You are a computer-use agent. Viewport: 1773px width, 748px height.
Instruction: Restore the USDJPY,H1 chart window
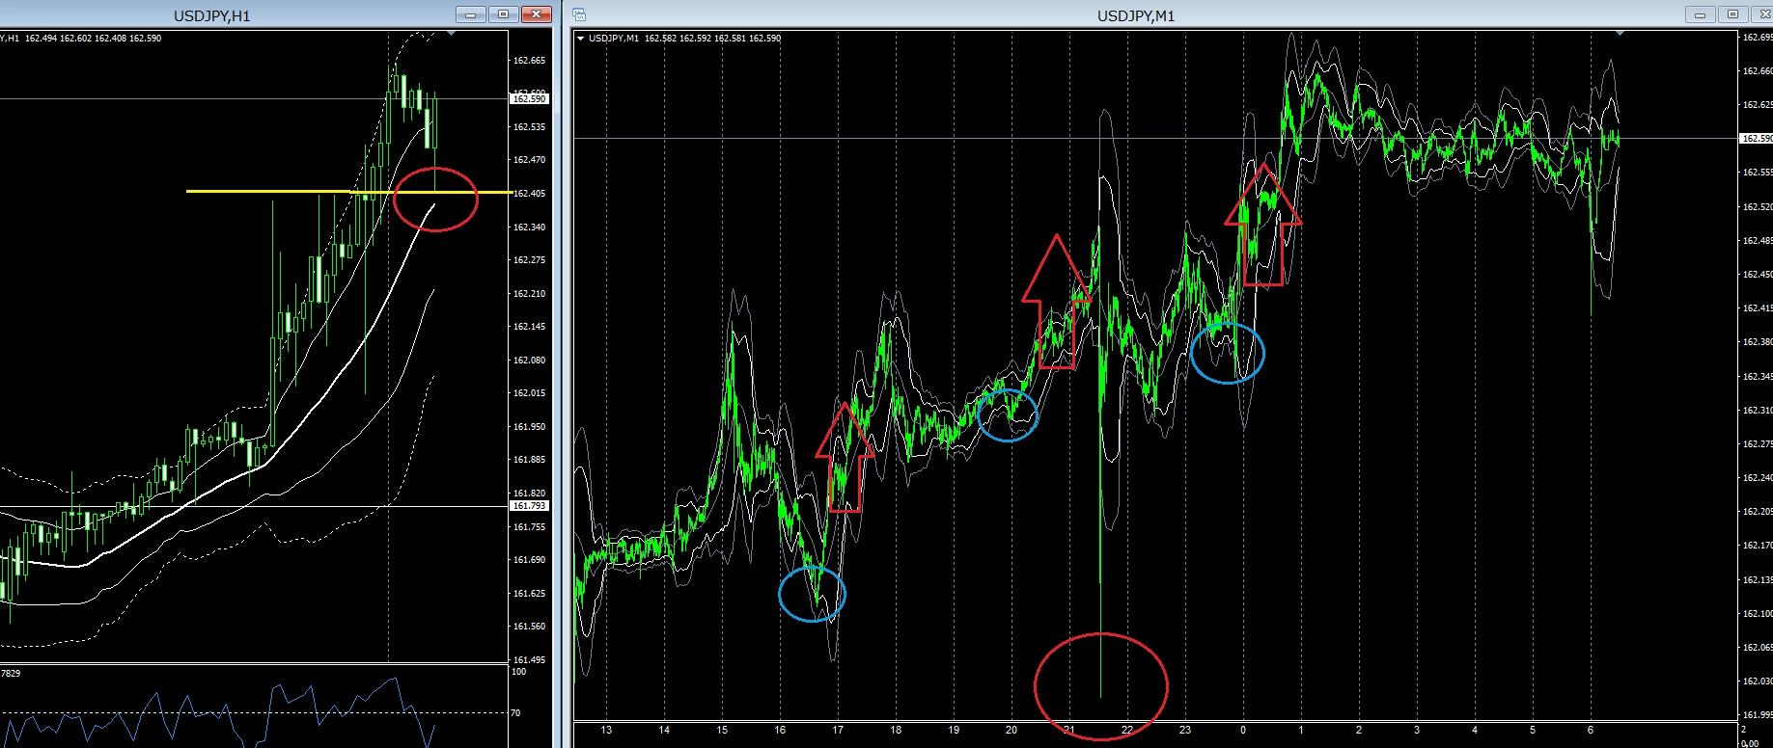(x=503, y=14)
